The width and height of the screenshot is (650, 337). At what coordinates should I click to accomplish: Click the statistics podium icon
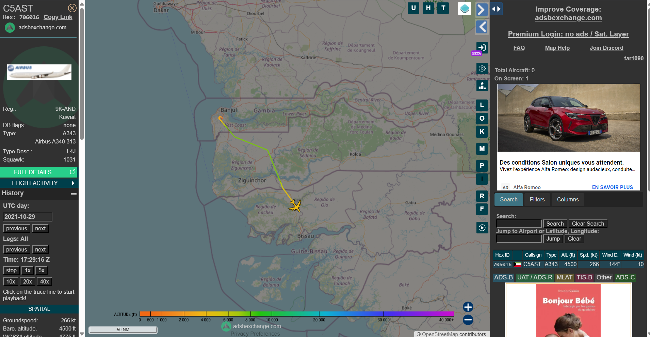482,86
